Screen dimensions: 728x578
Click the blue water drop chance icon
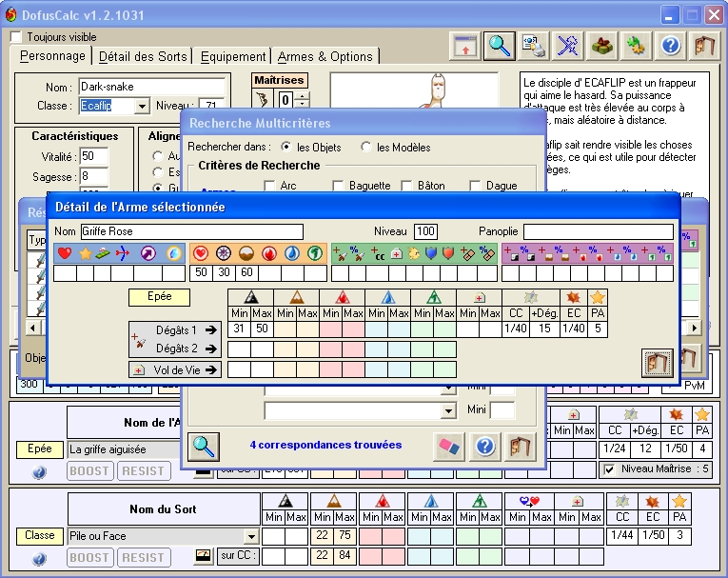point(291,253)
